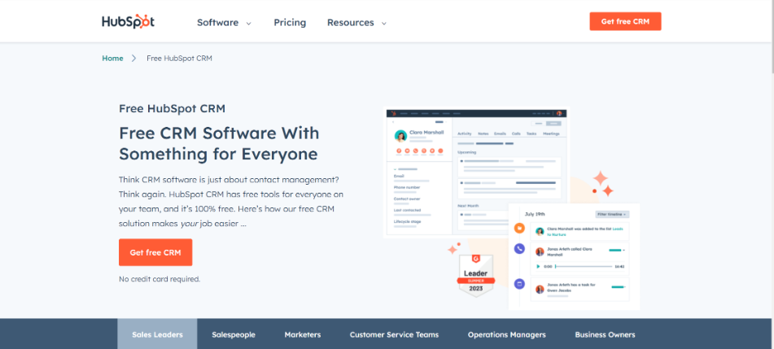Open the Emails tab in the CRM preview
Image resolution: width=774 pixels, height=349 pixels.
point(500,133)
